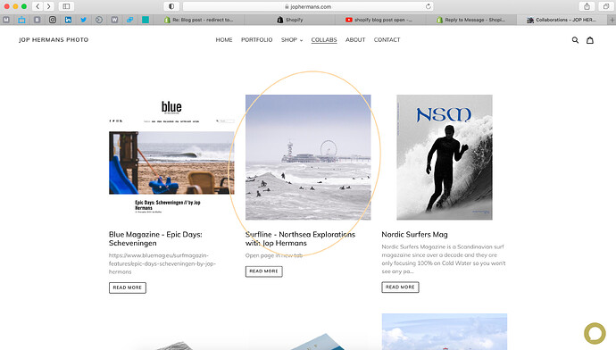Reload the page with refresh icon
Viewport: 616px width, 350px height.
tap(429, 6)
